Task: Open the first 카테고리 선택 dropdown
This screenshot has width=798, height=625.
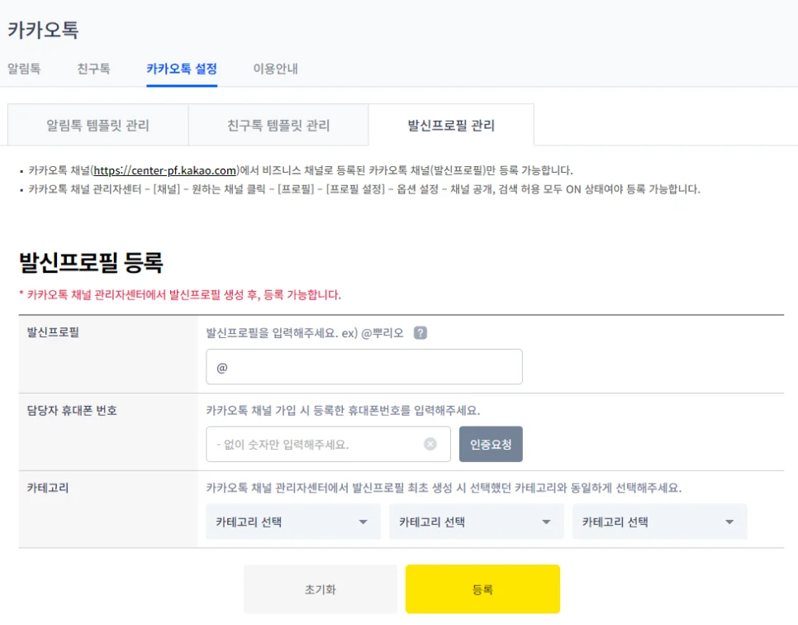Action: point(292,522)
